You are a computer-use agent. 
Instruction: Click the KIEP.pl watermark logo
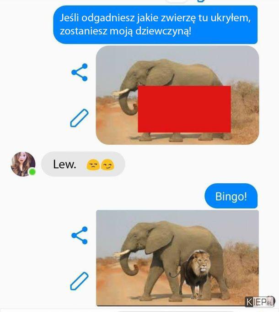coord(260,301)
